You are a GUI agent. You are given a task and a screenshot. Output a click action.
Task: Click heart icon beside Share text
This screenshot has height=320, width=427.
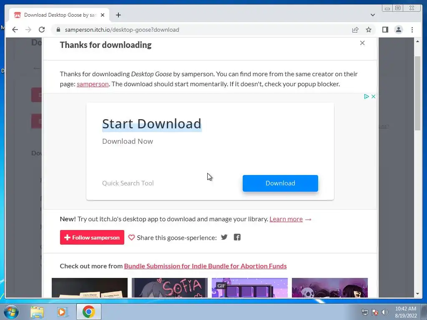point(131,237)
